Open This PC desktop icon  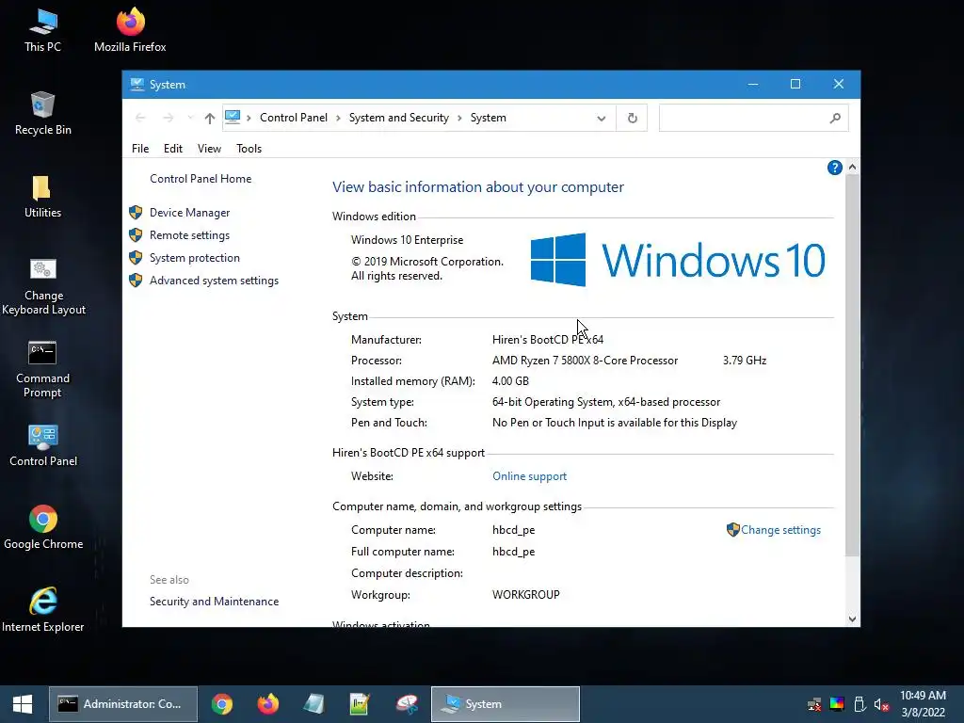point(43,29)
